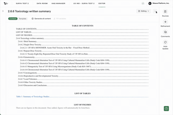Viewport: 173px width, 115px height.
Task: Click 2.6.6.6 Reproductive and Developmental Toxicity entry
Action: click(x=83, y=76)
